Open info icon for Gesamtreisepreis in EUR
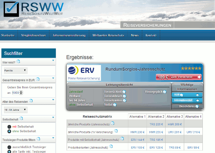This screenshot has height=153, width=215. click(x=38, y=79)
